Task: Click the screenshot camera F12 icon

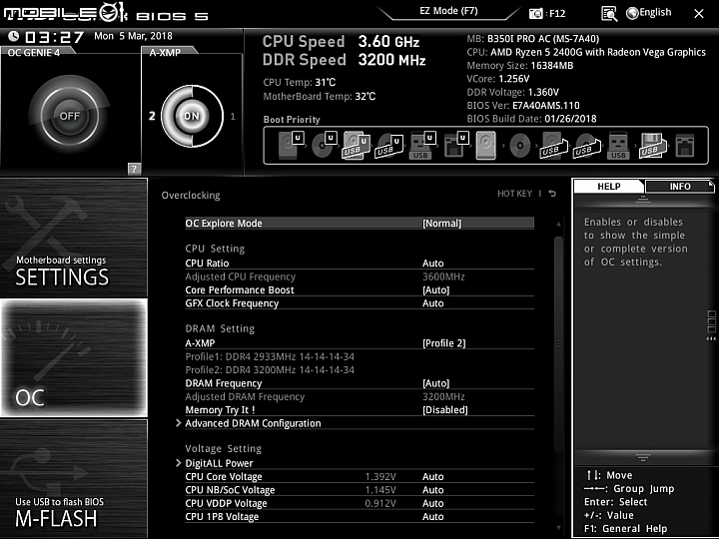Action: tap(535, 14)
